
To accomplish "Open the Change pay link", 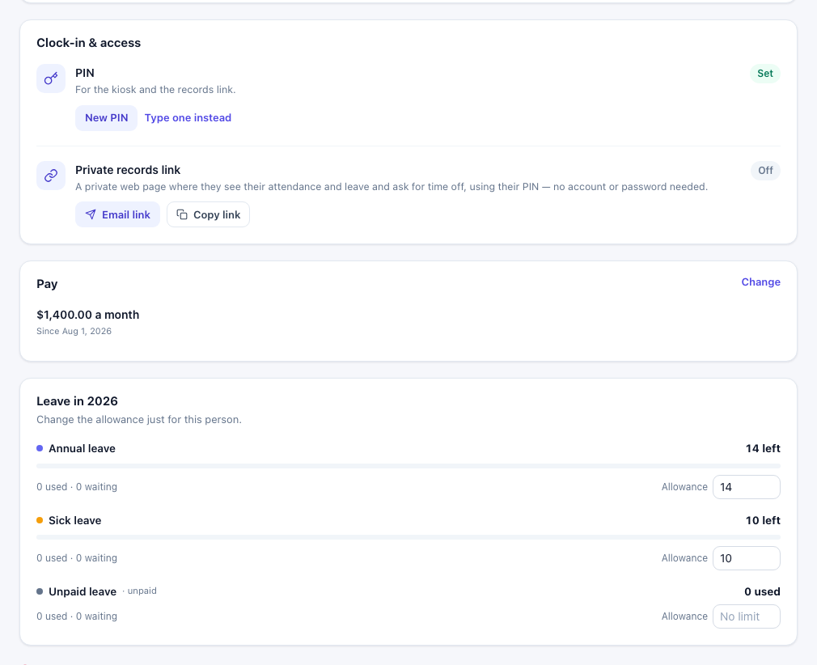I will click(760, 282).
